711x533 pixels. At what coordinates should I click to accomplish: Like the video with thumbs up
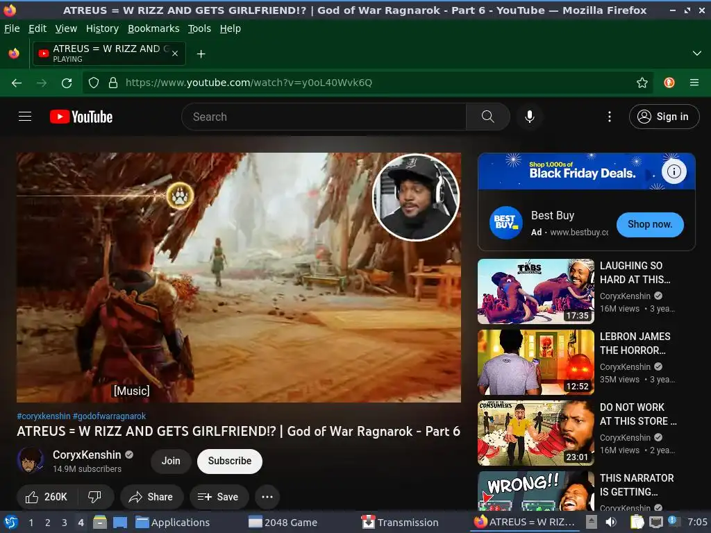click(x=47, y=497)
